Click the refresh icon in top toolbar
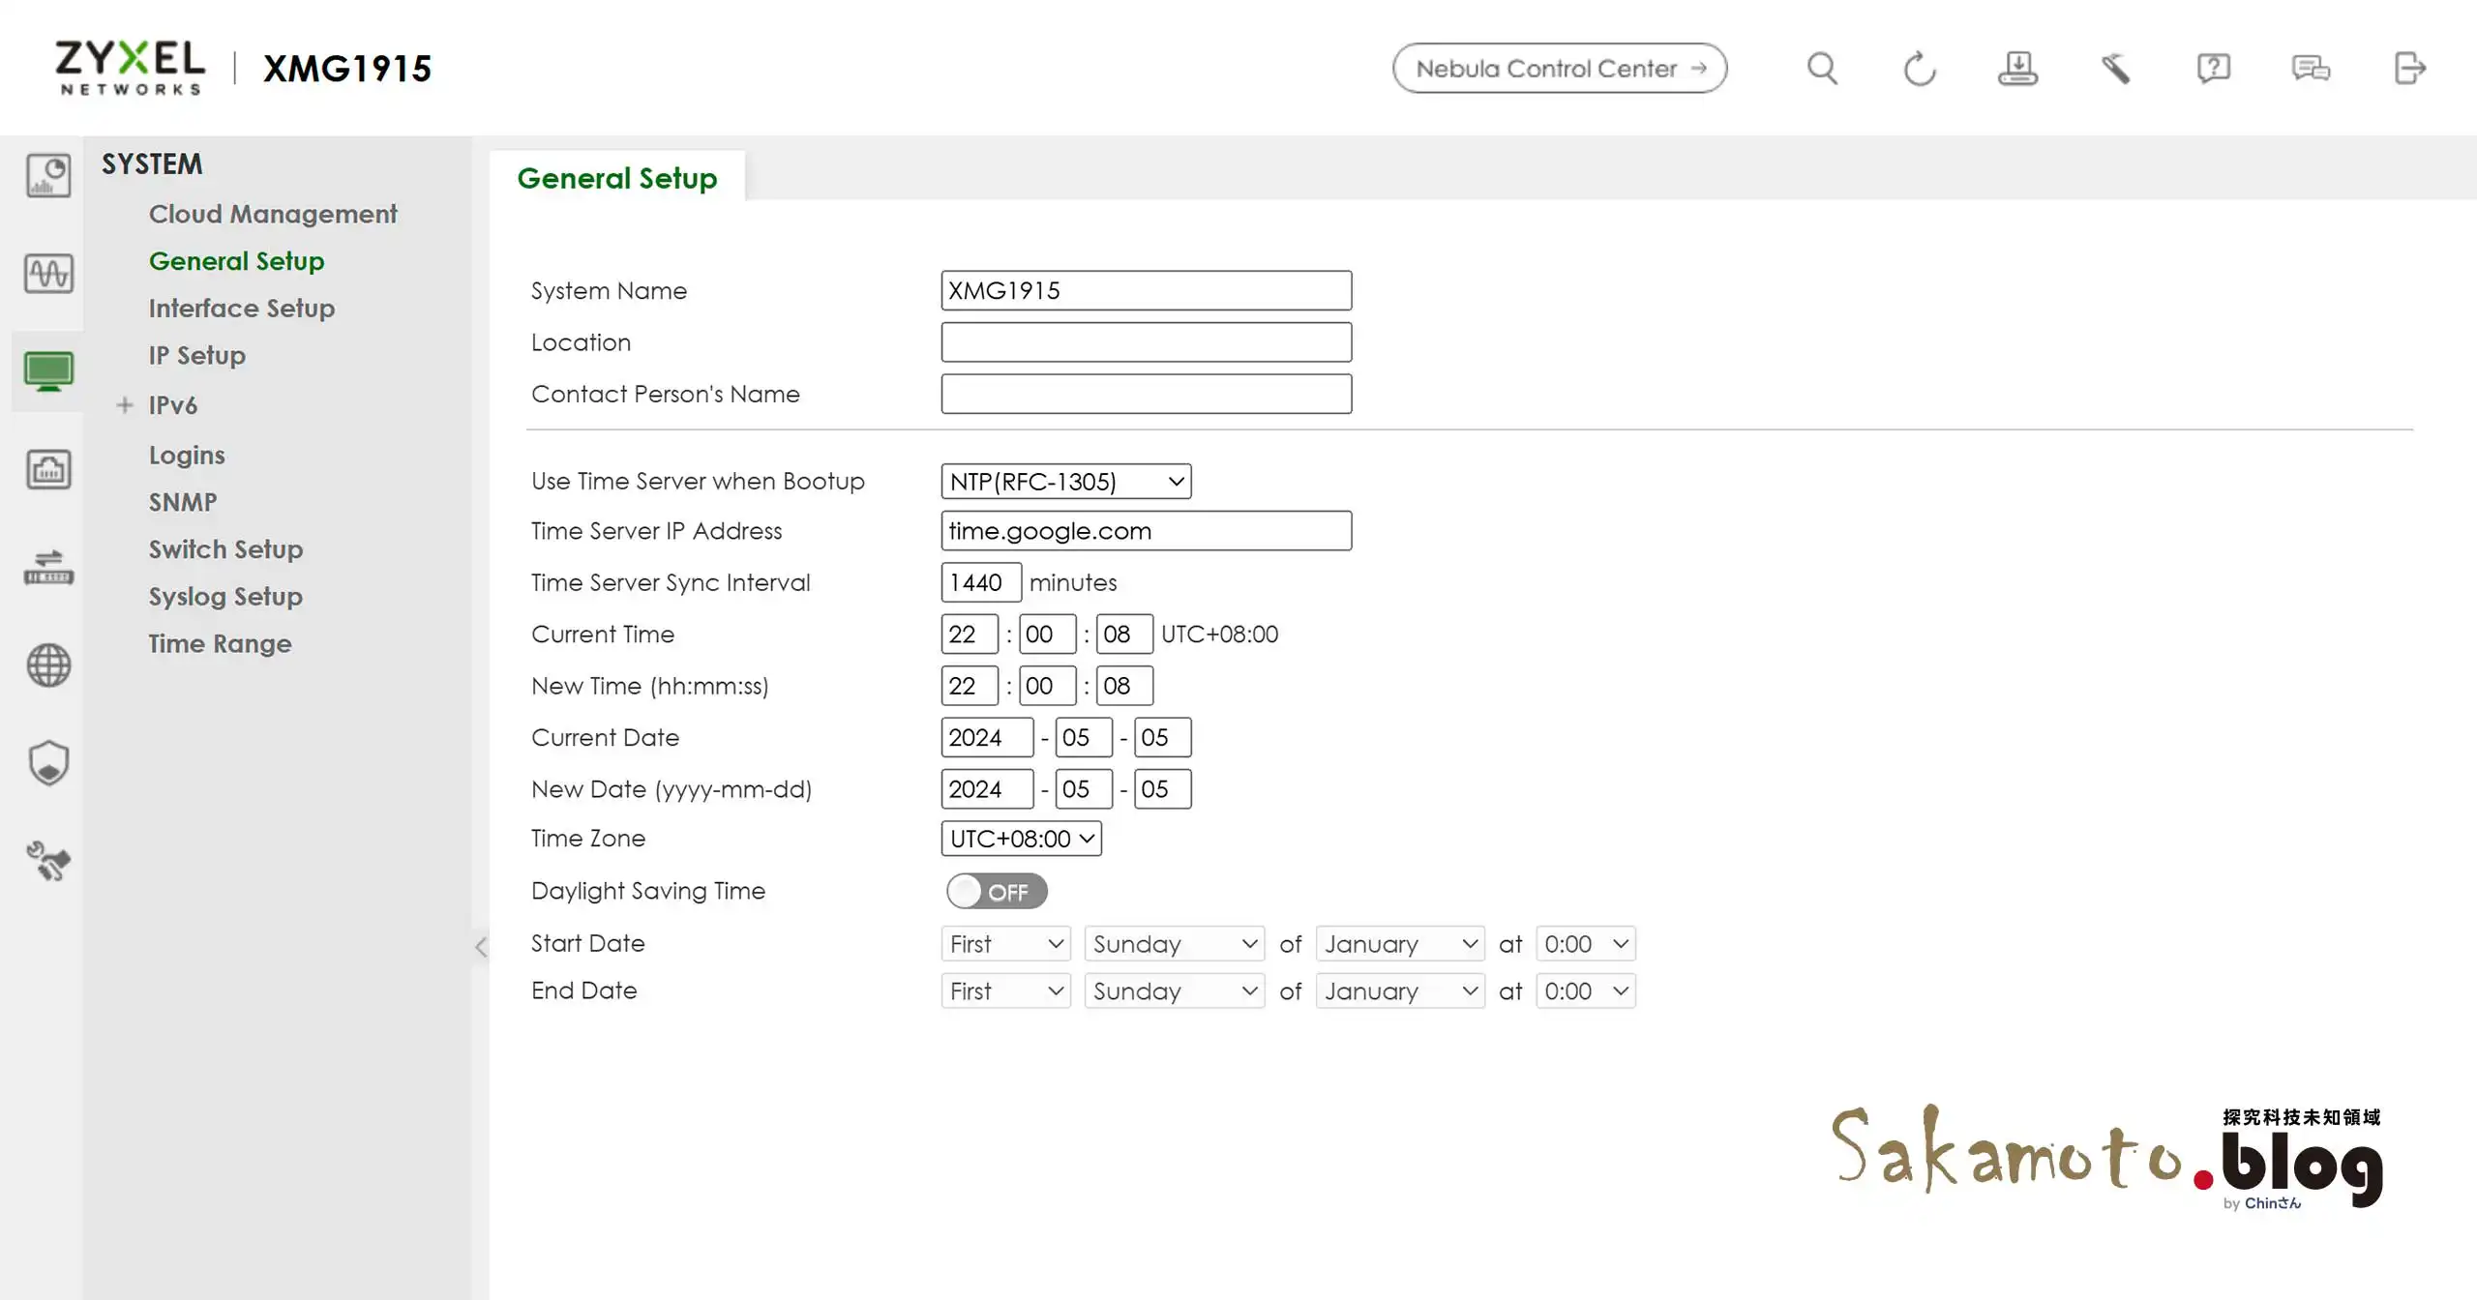The image size is (2477, 1300). pos(1920,69)
